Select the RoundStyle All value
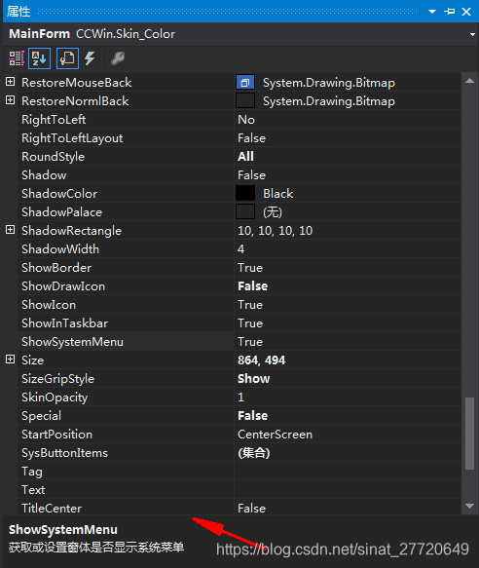 click(x=246, y=157)
